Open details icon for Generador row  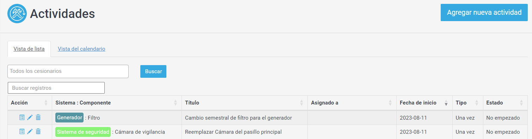coord(22,118)
